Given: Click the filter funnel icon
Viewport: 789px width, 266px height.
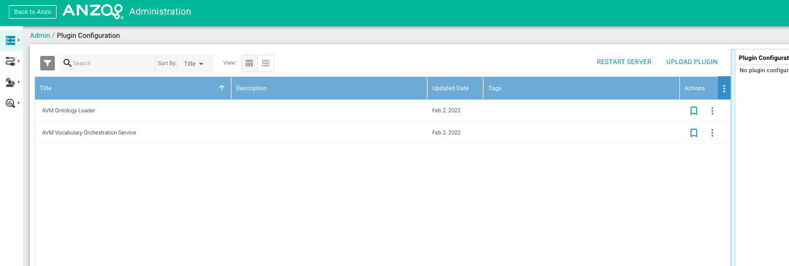Looking at the screenshot, I should [x=47, y=63].
